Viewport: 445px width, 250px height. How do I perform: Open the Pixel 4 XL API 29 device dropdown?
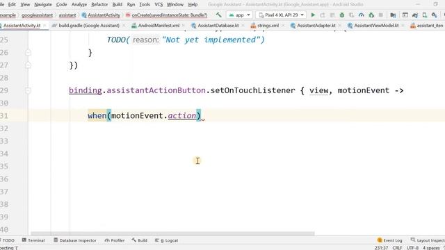(x=281, y=15)
